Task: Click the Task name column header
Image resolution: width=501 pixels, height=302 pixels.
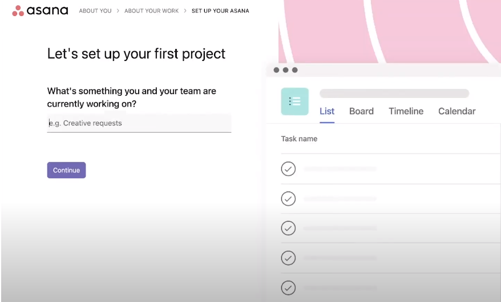Action: click(x=299, y=138)
